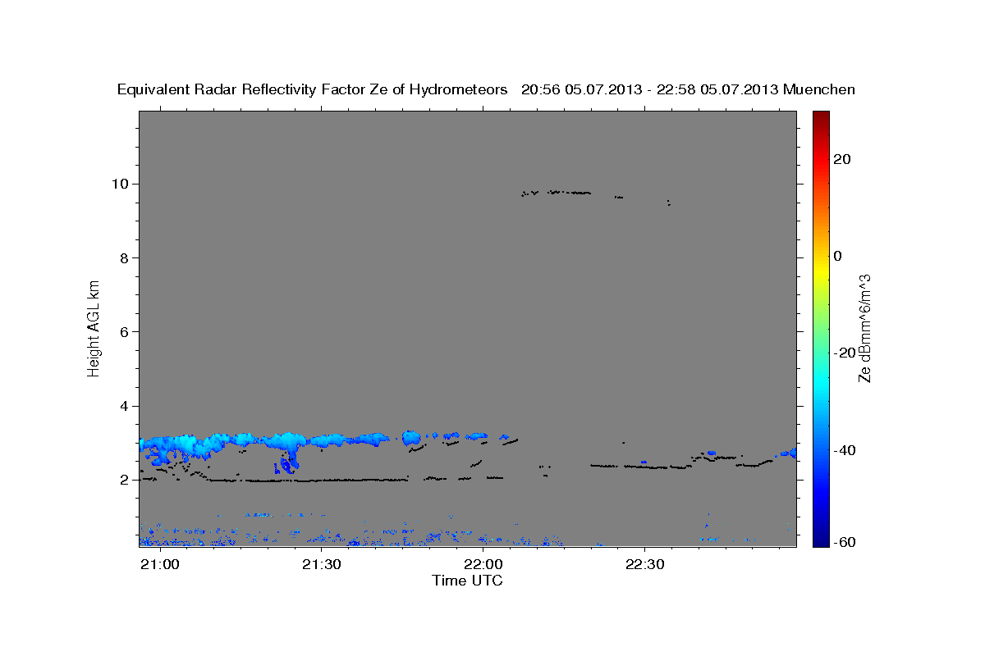
Task: Click the '22:30' time tick label
Action: [644, 564]
